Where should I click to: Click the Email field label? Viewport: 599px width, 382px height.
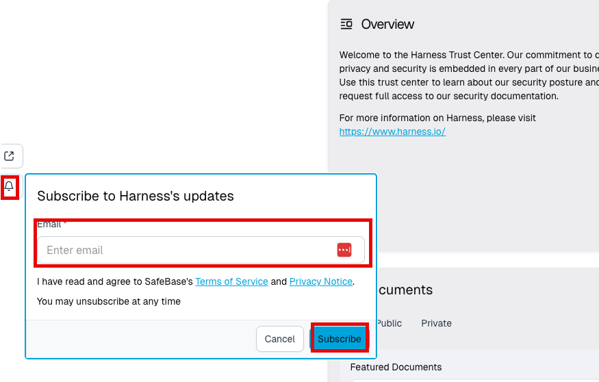click(x=49, y=225)
